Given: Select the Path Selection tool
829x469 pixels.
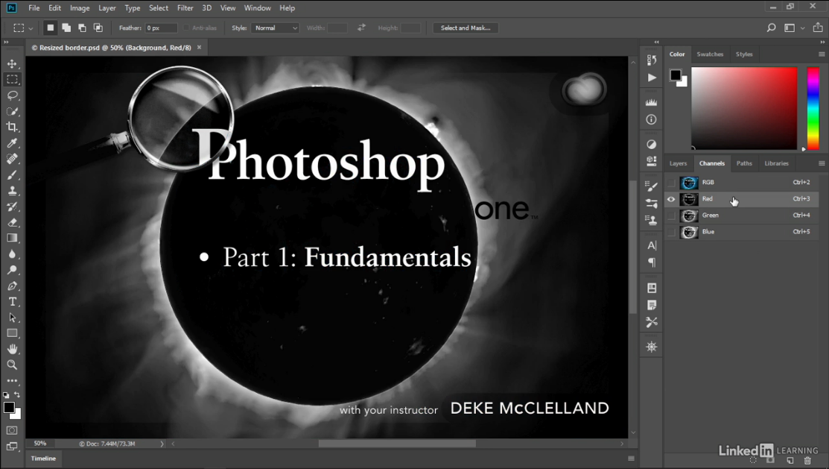Looking at the screenshot, I should pos(12,318).
